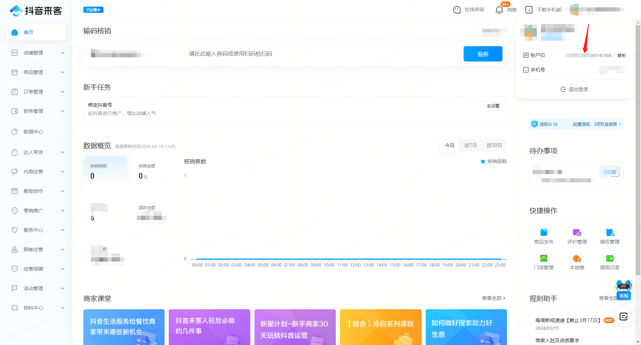Click the 客服 robot assistant icon
This screenshot has width=641, height=345.
coord(624,290)
